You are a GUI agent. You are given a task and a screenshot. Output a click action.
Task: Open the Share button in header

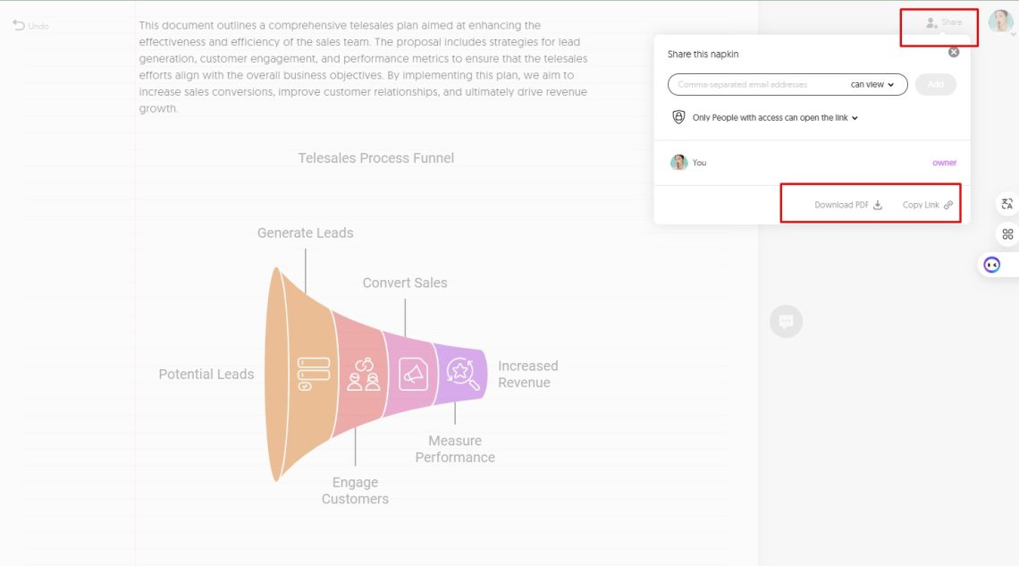[944, 22]
